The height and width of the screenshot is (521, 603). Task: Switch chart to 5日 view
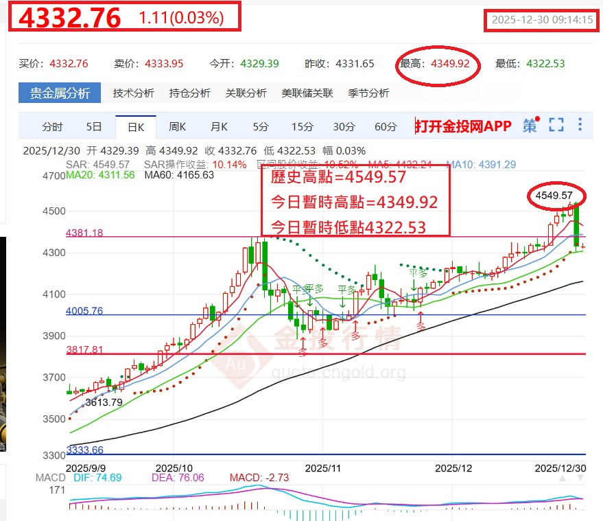click(x=93, y=126)
